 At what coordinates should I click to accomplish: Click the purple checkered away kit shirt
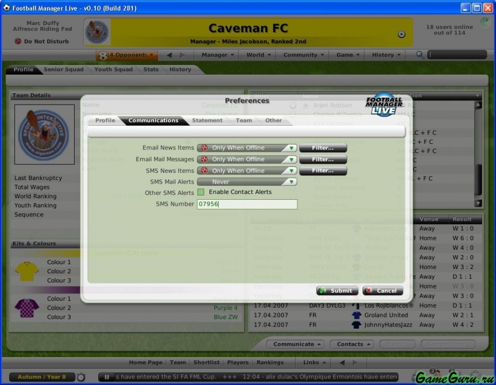coord(27,308)
